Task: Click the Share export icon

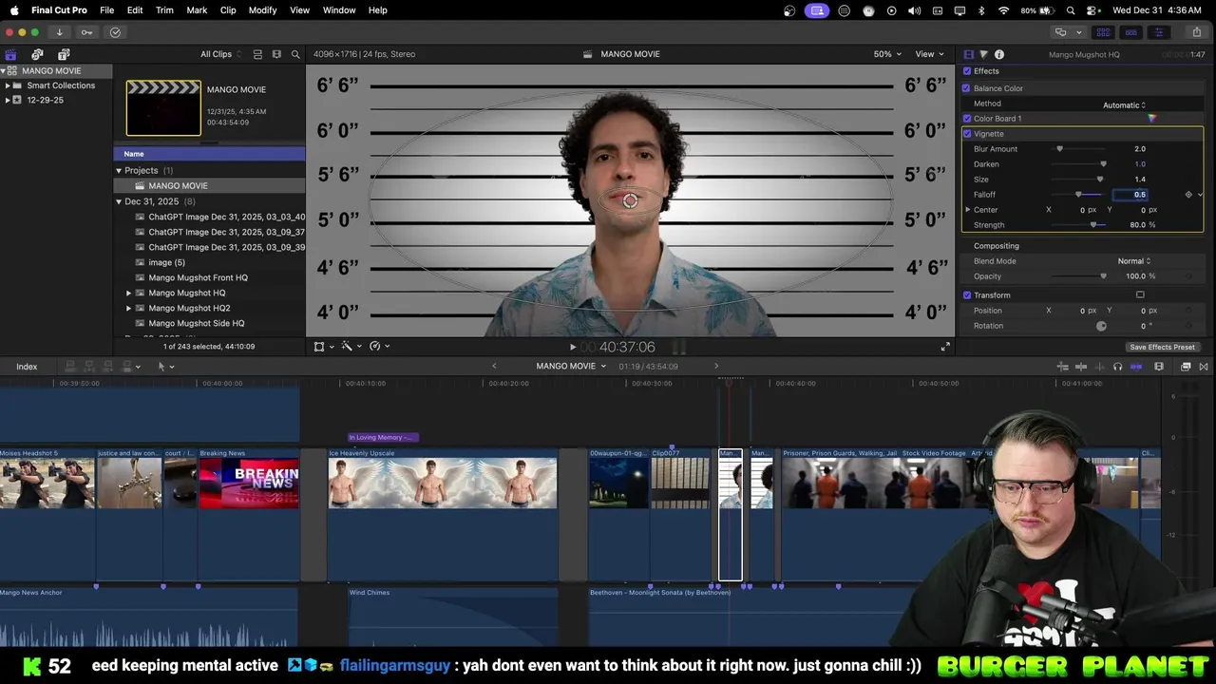Action: 1197,32
